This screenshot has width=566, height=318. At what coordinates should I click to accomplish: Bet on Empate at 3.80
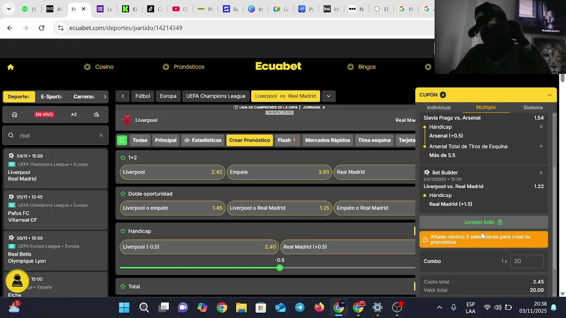coord(279,172)
